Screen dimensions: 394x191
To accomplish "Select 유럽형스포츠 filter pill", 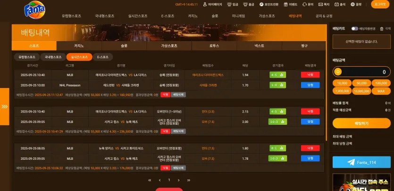I will (27, 57).
